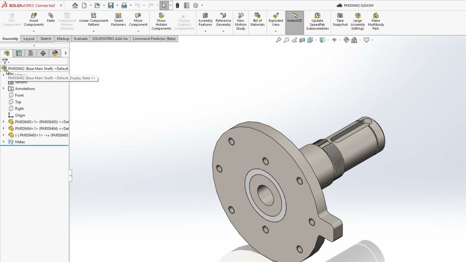Expand the Annotations tree node

click(x=4, y=88)
